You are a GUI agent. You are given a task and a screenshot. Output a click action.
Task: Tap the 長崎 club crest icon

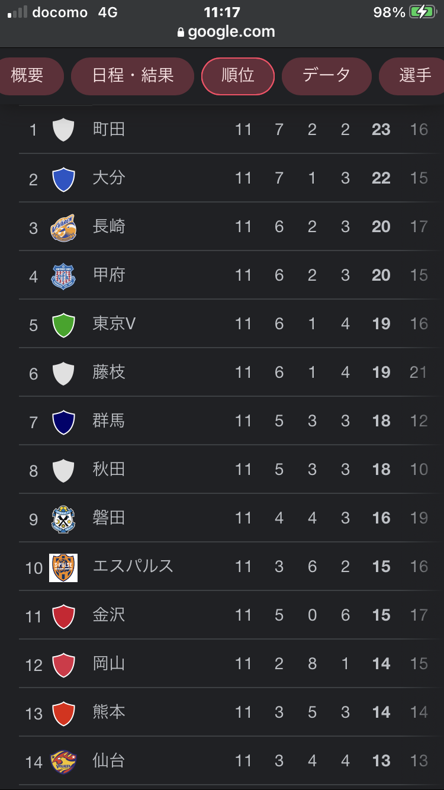[x=63, y=227]
